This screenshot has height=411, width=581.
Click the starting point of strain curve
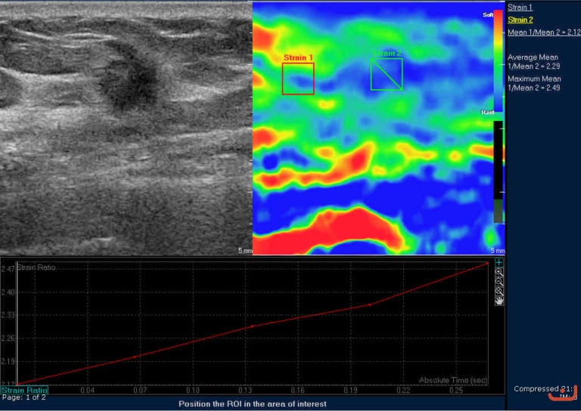pyautogui.click(x=18, y=384)
